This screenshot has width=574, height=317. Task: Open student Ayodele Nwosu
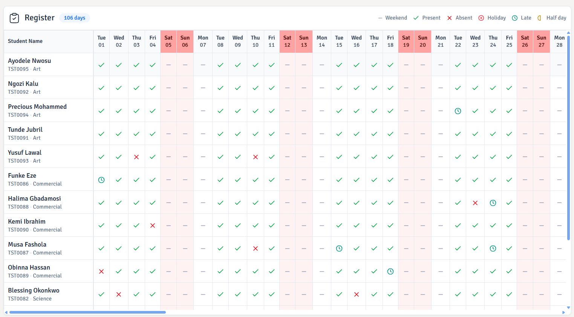[29, 61]
